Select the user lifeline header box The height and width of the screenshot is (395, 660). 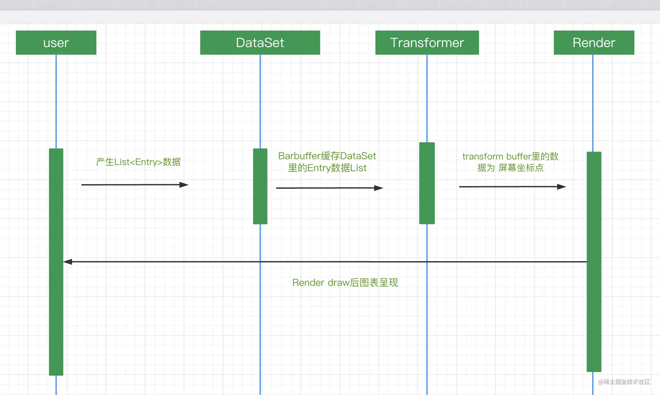coord(56,43)
